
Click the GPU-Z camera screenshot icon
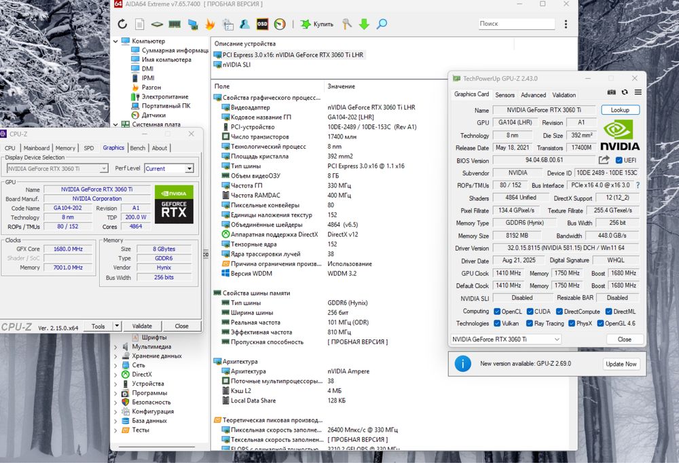click(x=612, y=92)
